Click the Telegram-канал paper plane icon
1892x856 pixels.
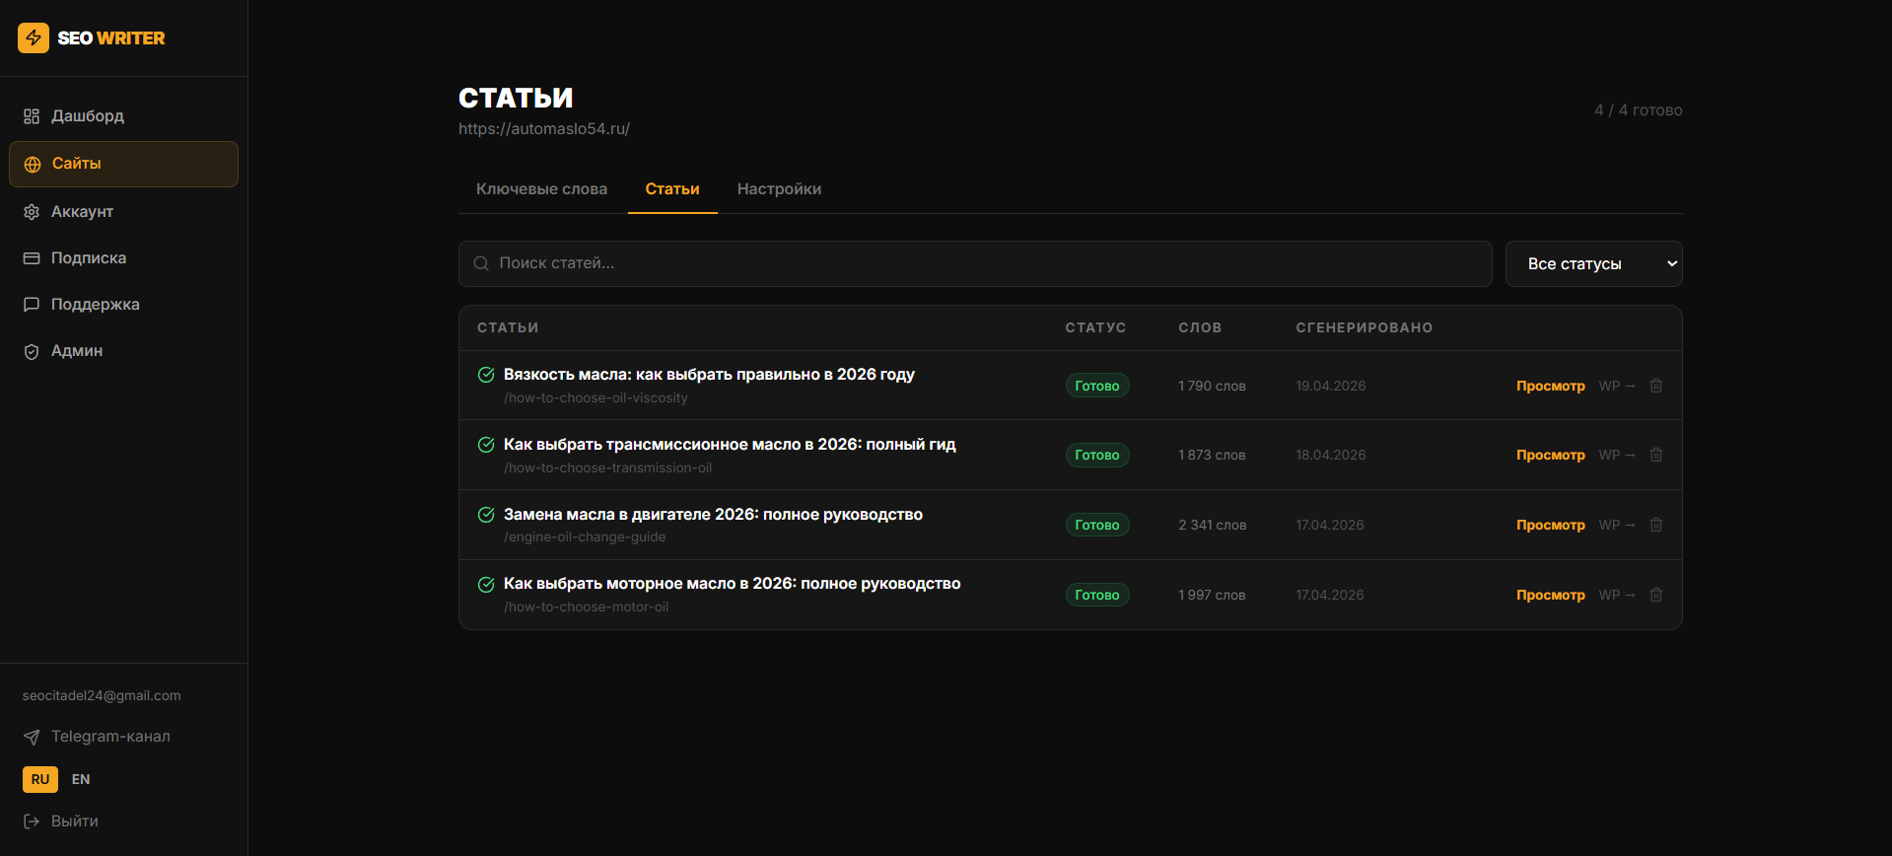[32, 737]
